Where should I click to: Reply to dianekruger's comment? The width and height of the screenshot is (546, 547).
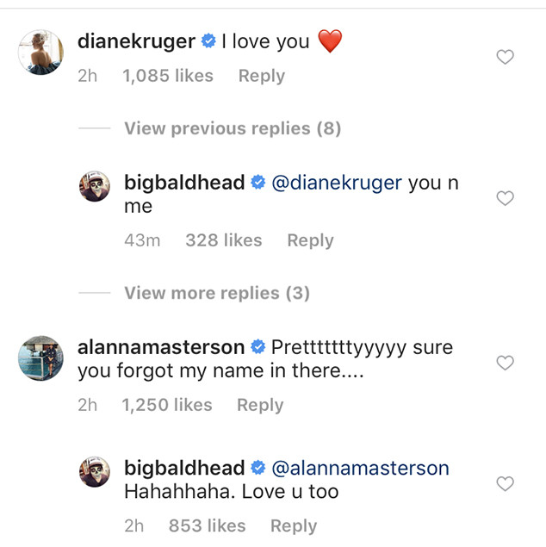(261, 76)
